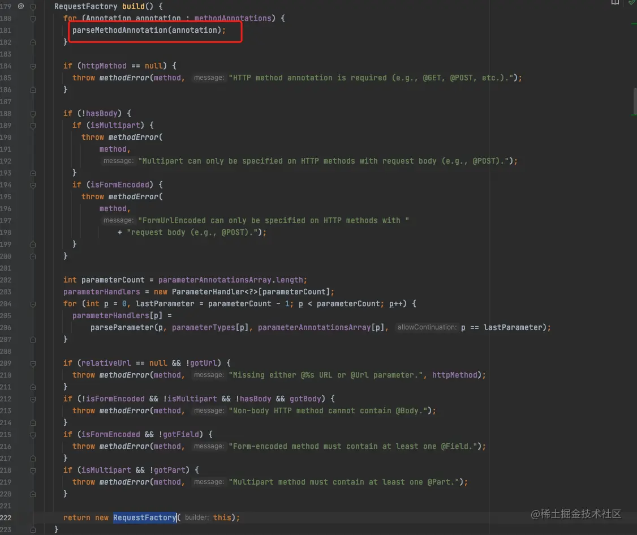This screenshot has height=535, width=637.
Task: Collapse the gotField check on line 215
Action: pos(33,435)
